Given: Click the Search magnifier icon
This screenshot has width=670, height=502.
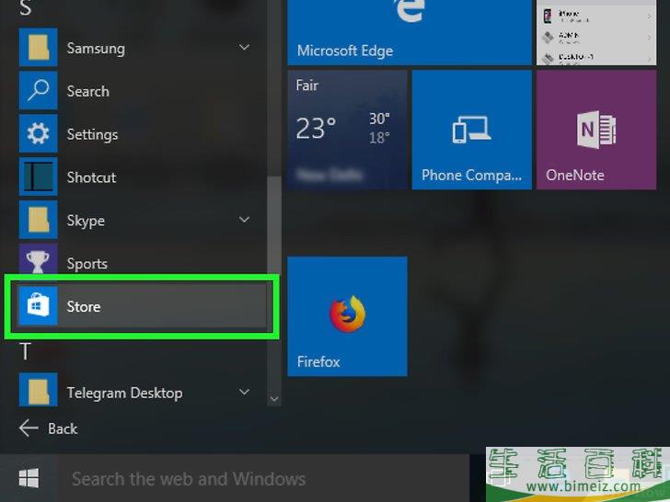Looking at the screenshot, I should 38,90.
